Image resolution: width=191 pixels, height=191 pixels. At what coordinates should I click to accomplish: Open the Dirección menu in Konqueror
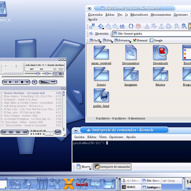coord(95,15)
